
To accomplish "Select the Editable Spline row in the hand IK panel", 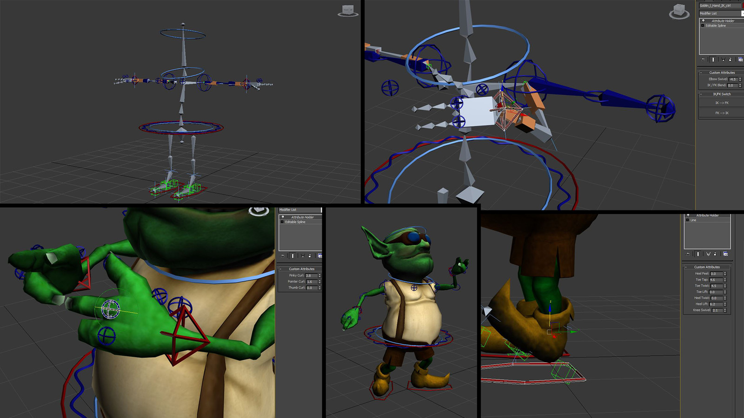I will (x=722, y=26).
